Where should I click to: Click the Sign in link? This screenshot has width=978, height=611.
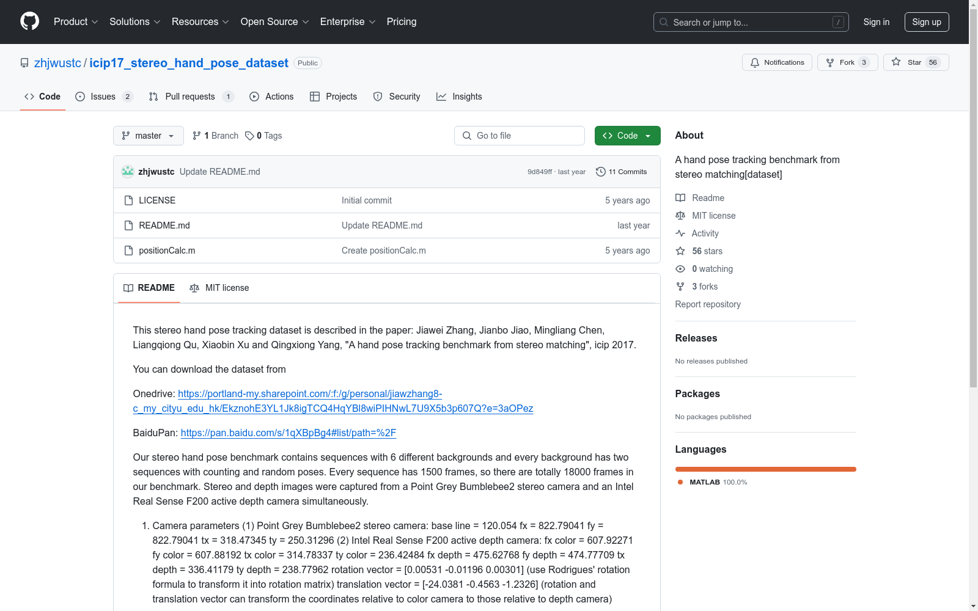[877, 22]
